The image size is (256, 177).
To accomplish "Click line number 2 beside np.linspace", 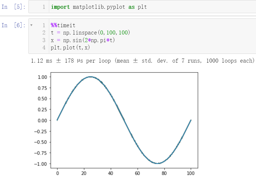I will pyautogui.click(x=44, y=32).
